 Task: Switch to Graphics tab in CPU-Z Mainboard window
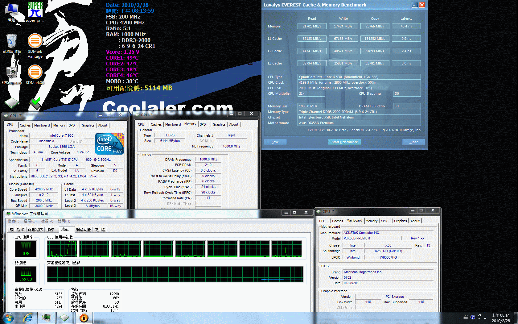[x=400, y=221]
